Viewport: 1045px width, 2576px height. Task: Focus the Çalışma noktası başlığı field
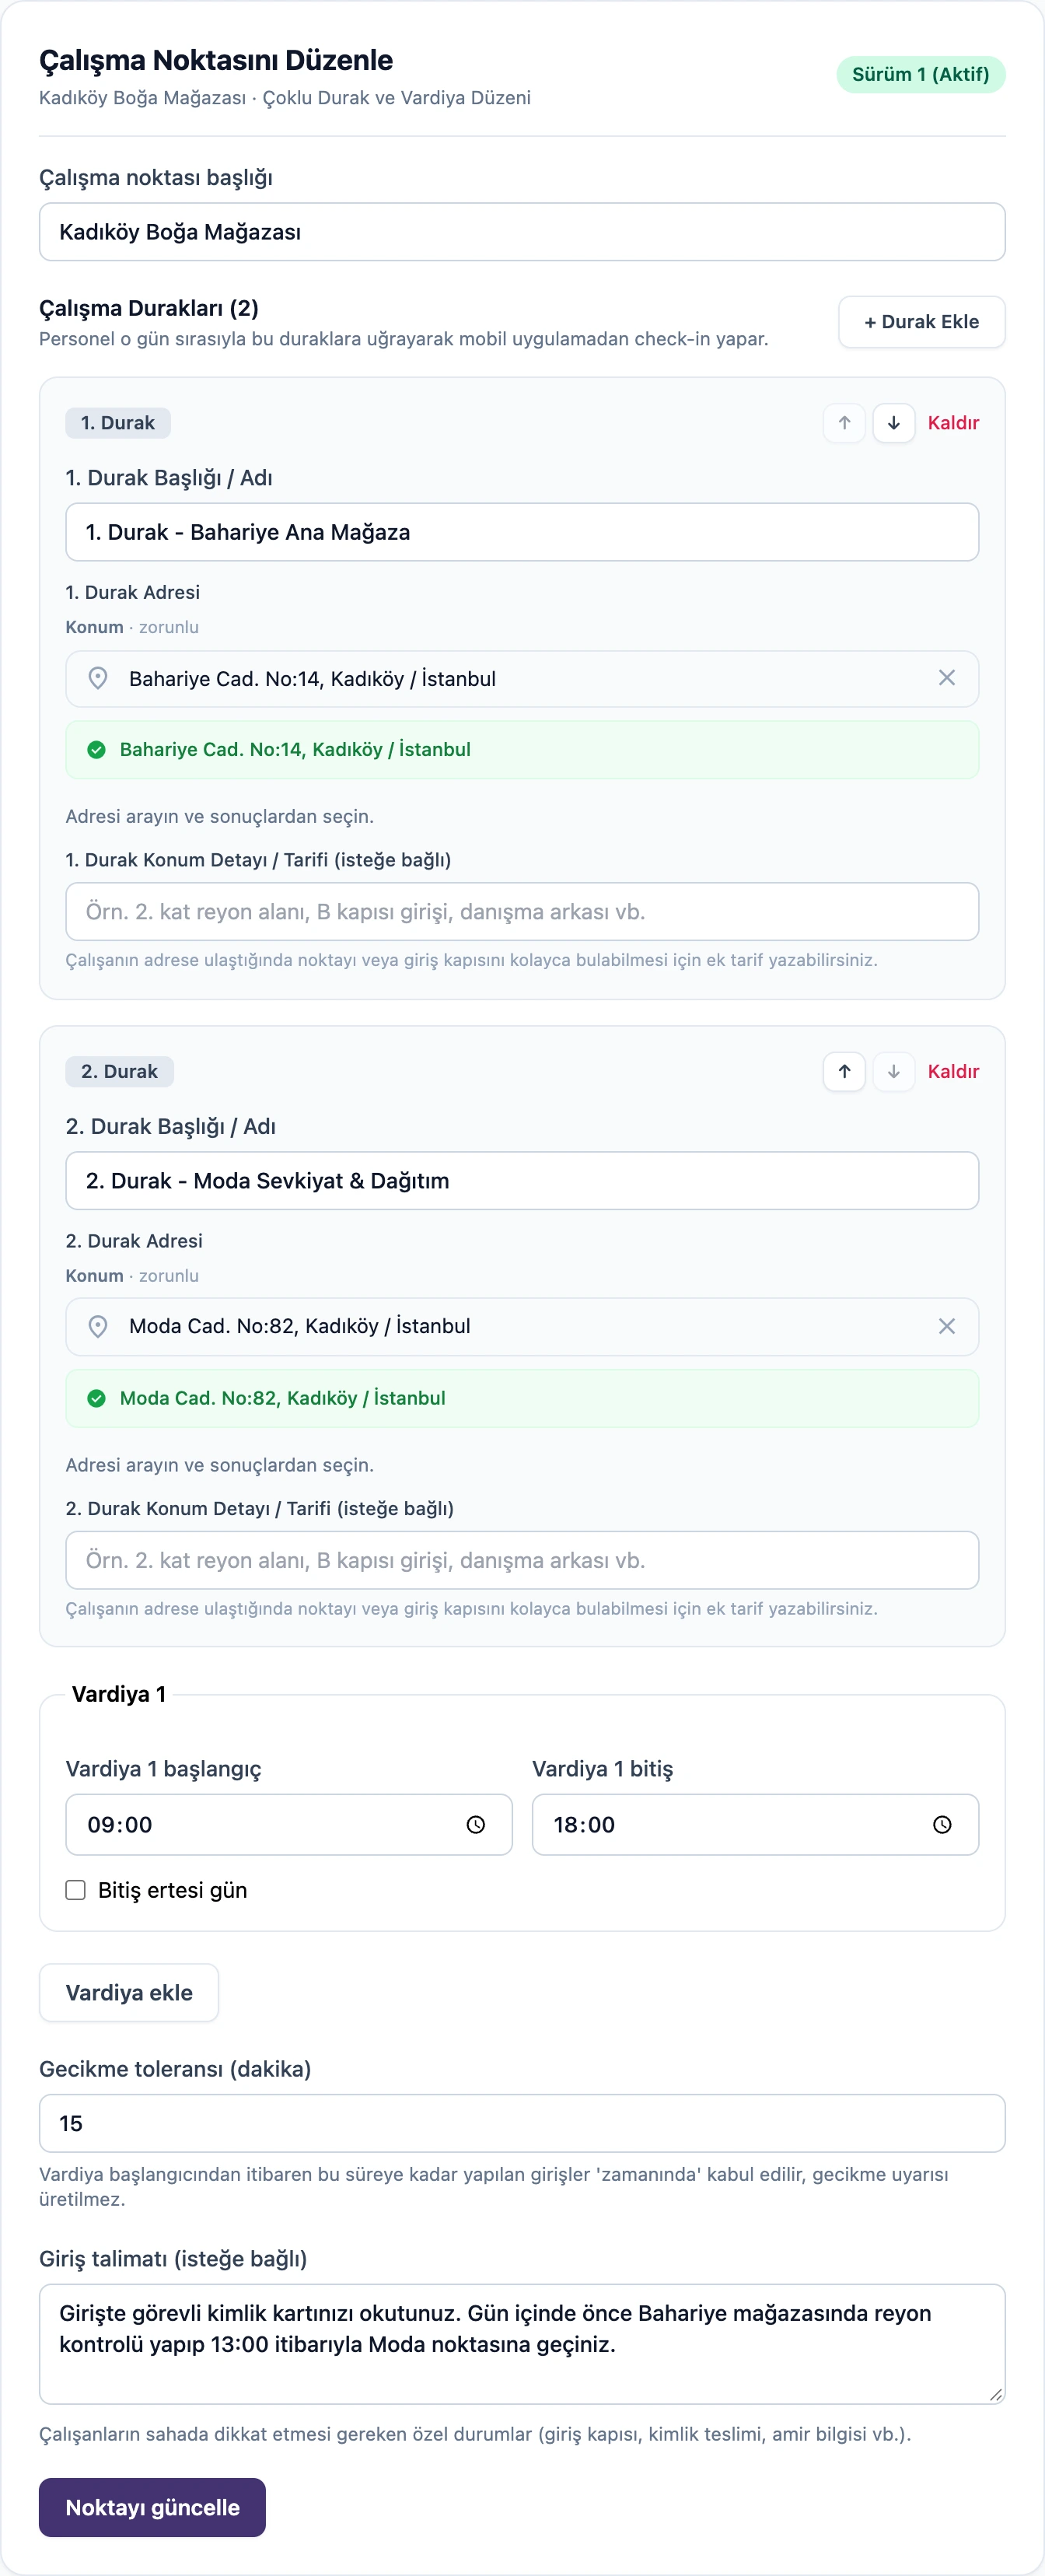522,232
